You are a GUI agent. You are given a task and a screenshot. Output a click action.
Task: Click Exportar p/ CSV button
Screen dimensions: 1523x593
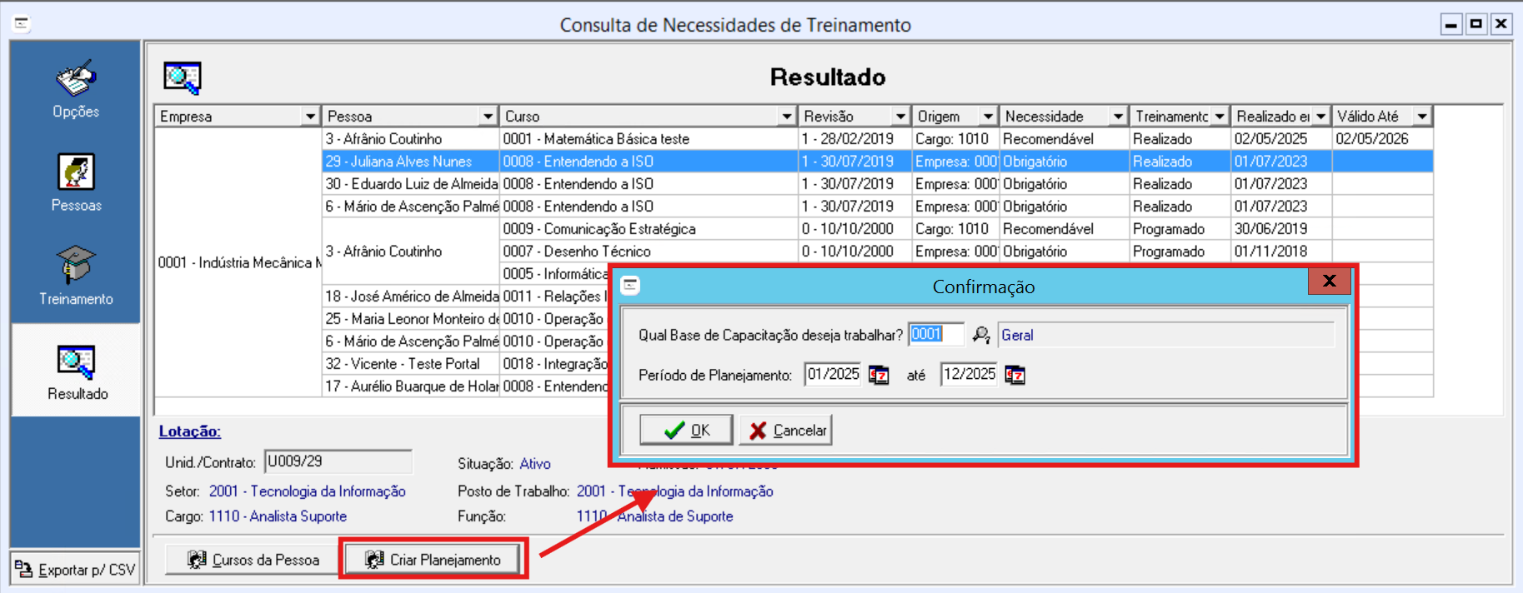pyautogui.click(x=75, y=570)
